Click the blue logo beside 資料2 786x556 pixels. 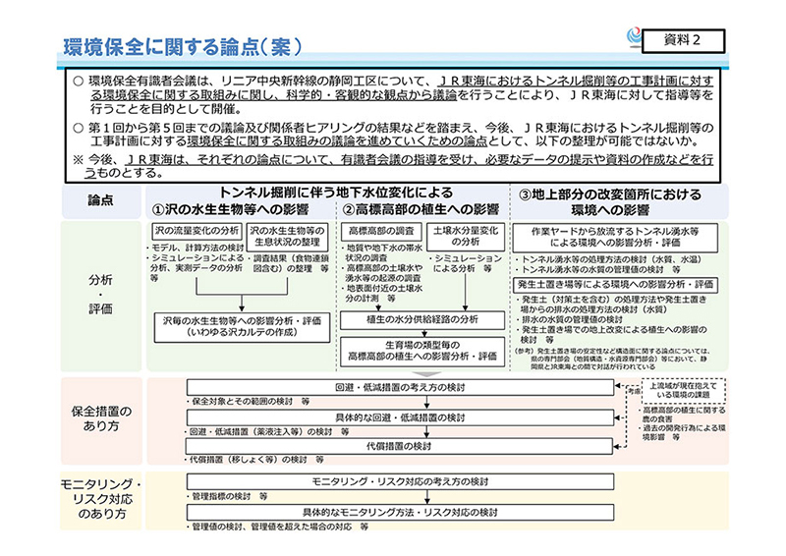[x=634, y=37]
